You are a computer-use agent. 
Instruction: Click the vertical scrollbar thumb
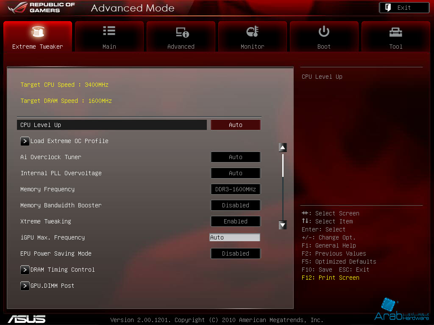tap(283, 165)
